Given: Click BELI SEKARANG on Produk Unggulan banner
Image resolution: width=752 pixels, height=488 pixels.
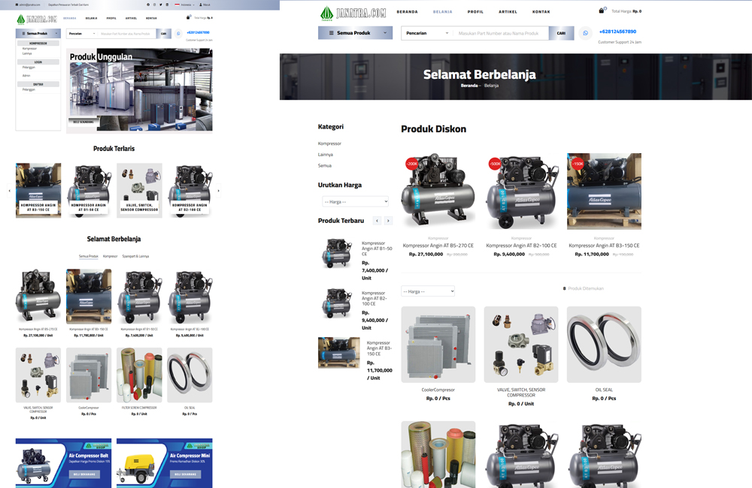Looking at the screenshot, I should click(83, 122).
